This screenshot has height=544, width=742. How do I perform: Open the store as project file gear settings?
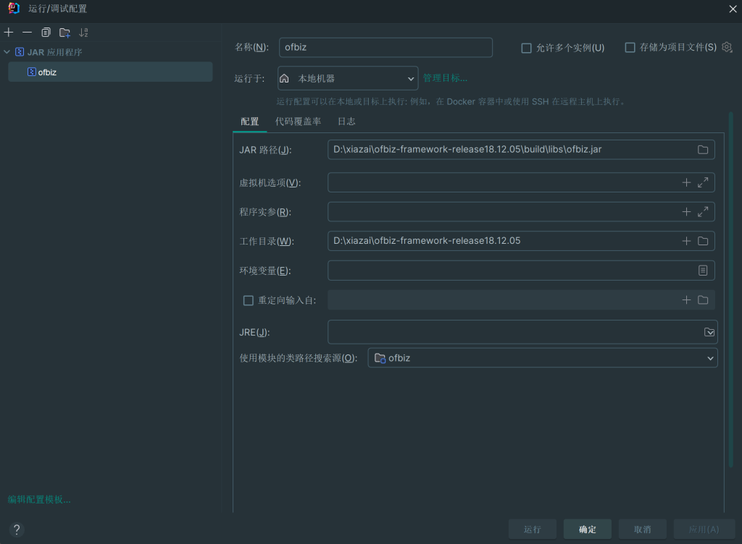[x=727, y=47]
